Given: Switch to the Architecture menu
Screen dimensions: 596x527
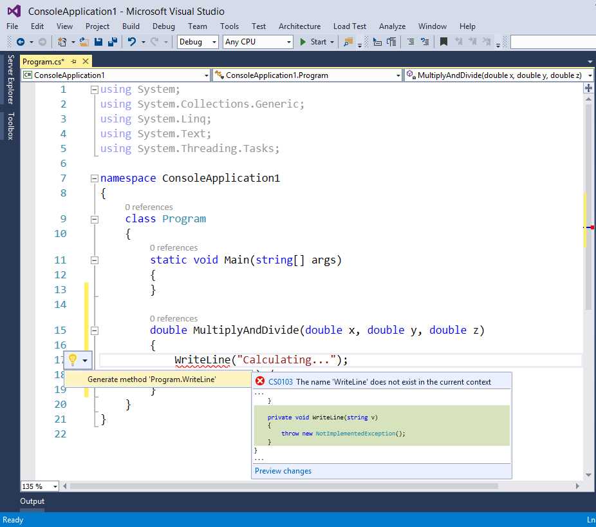Looking at the screenshot, I should coord(299,26).
